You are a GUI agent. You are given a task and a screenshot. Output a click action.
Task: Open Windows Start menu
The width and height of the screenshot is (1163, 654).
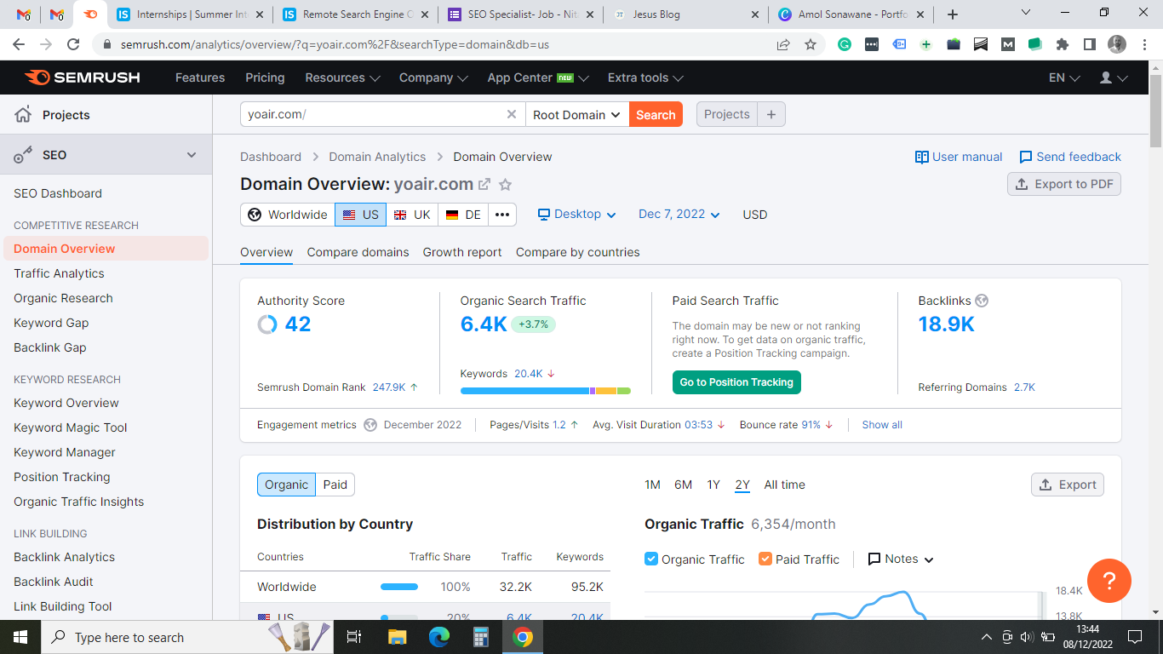20,637
